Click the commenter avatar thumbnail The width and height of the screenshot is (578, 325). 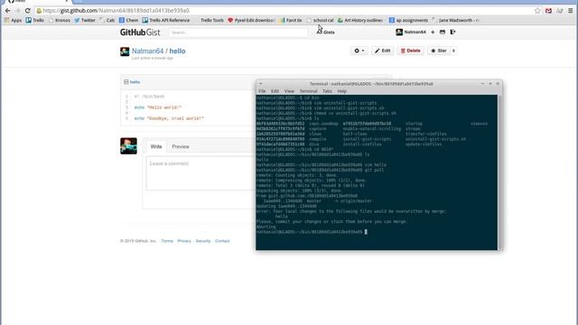pyautogui.click(x=128, y=146)
